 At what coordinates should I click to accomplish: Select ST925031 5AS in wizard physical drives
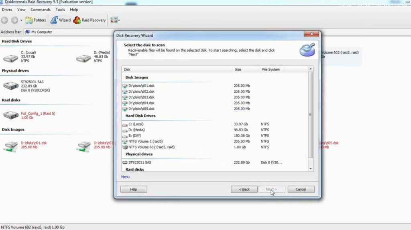[215, 162]
